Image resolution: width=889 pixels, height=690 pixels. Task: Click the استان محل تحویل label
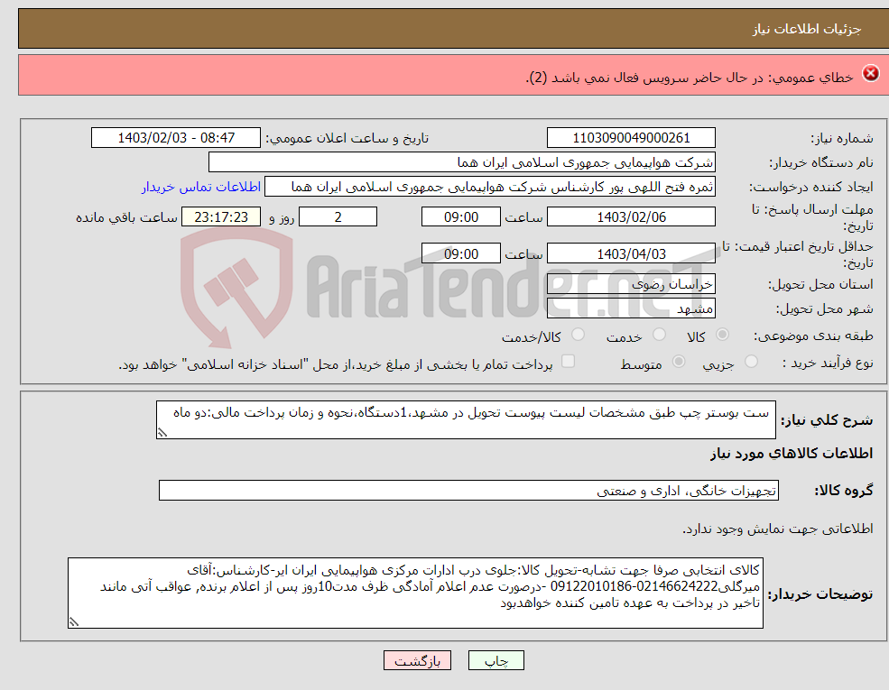[x=820, y=284]
